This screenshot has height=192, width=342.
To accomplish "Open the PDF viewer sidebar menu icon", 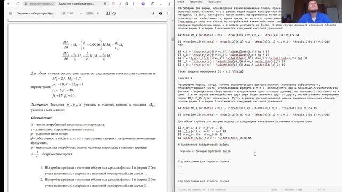I will 11,13.
